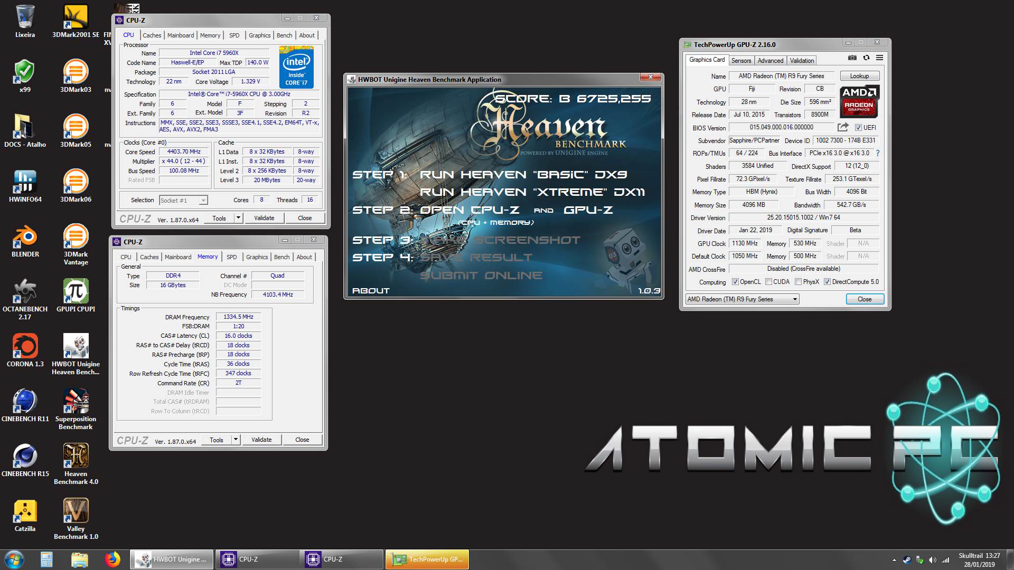Show hidden system tray icons arrow

point(894,560)
